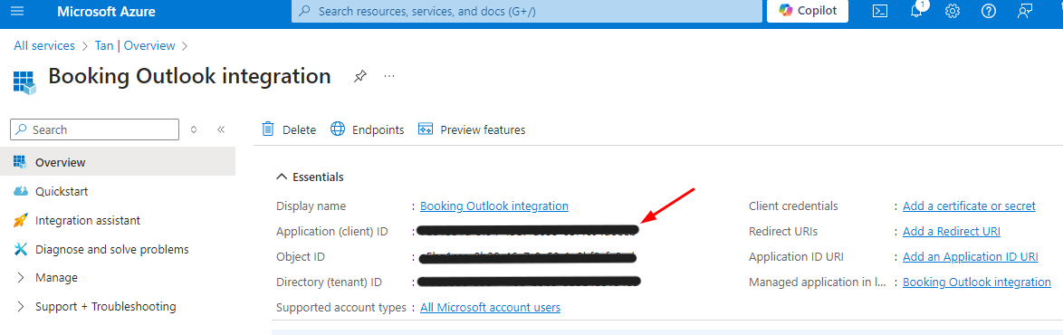
Task: Open portal settings gear
Action: pos(953,12)
